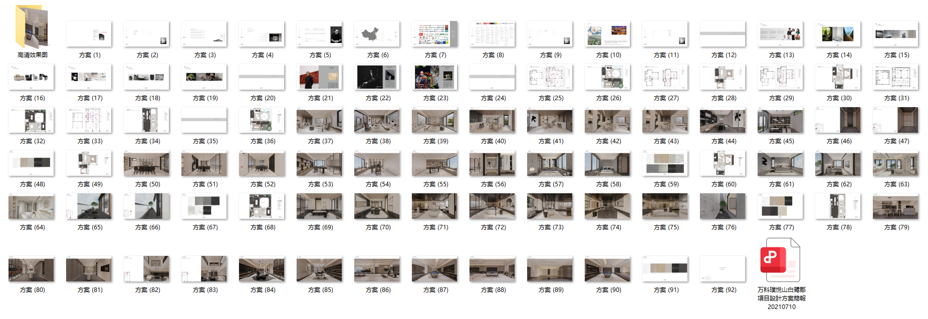Viewport: 928px width, 319px height.
Task: Click the file name 方案 (8)
Action: tap(493, 55)
